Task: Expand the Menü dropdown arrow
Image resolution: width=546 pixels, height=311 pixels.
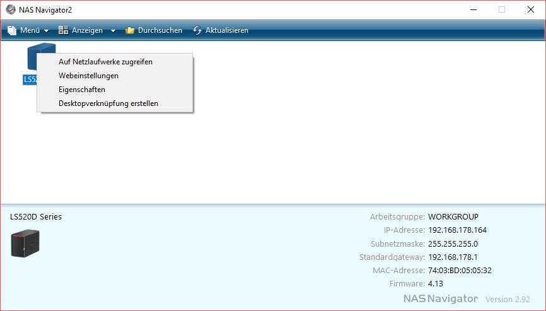Action: tap(46, 31)
